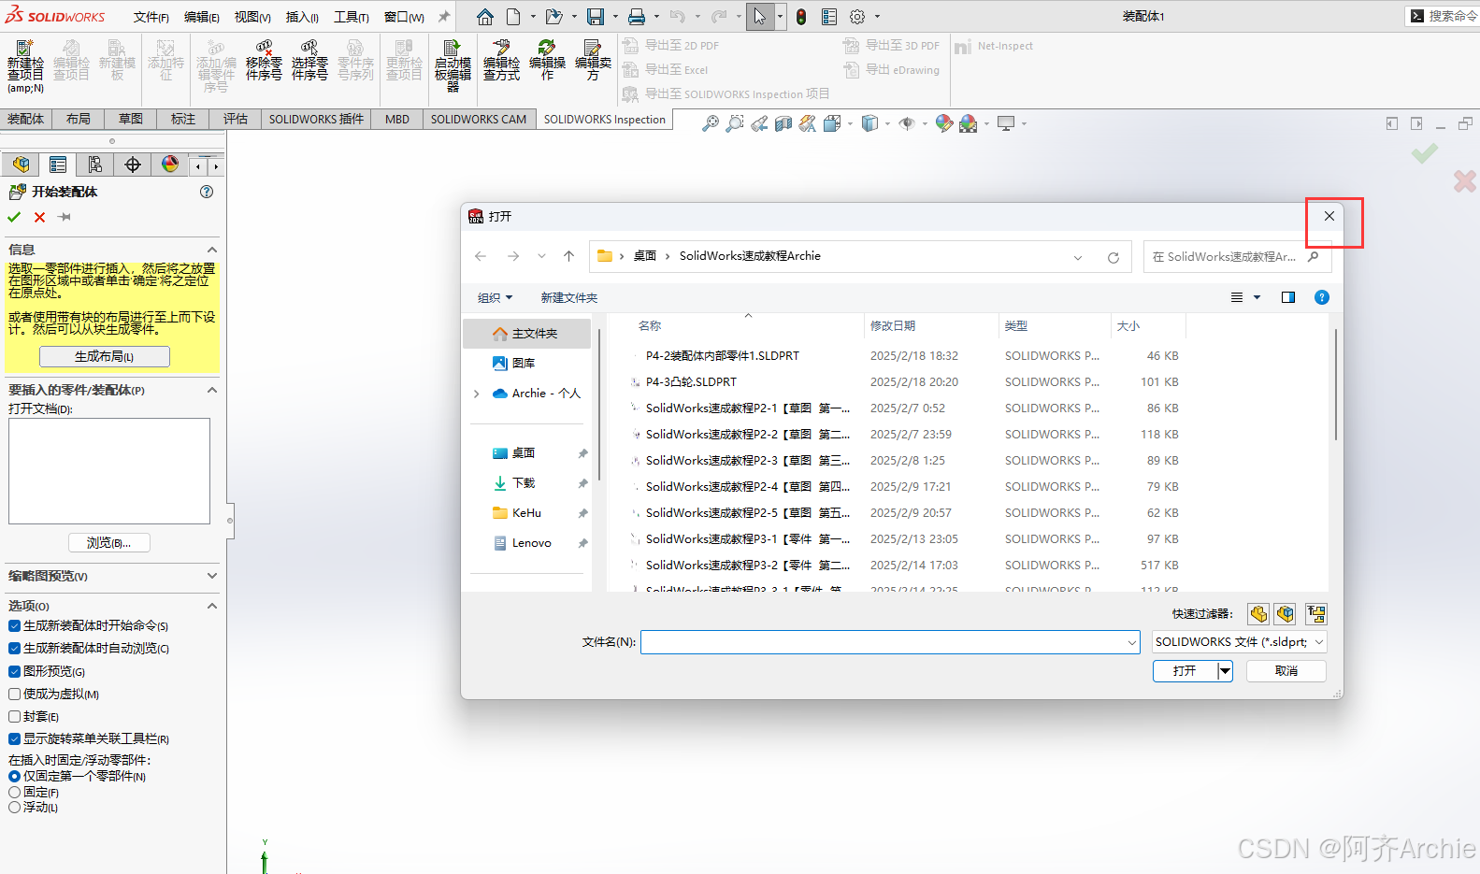The image size is (1480, 874).
Task: Open the 打开 button split arrow
Action: [x=1225, y=671]
